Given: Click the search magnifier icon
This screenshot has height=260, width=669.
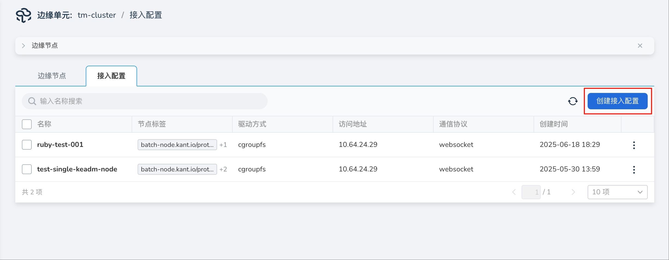Looking at the screenshot, I should click(x=32, y=101).
